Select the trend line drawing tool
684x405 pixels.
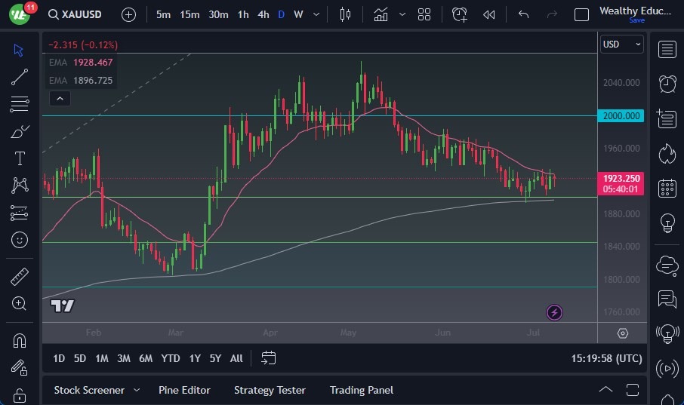[x=20, y=76]
